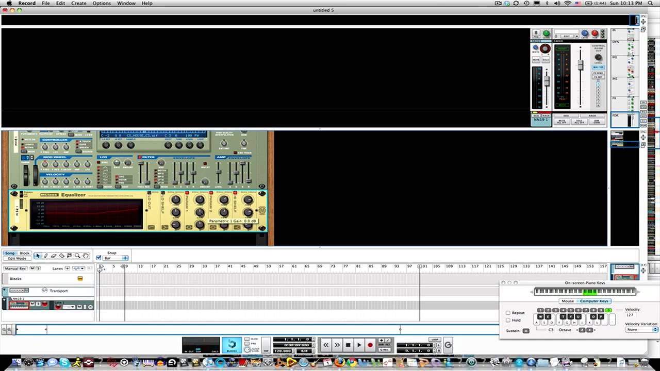Select the Razor tool in sequencer toolbar
The height and width of the screenshot is (371, 660).
pyautogui.click(x=62, y=256)
